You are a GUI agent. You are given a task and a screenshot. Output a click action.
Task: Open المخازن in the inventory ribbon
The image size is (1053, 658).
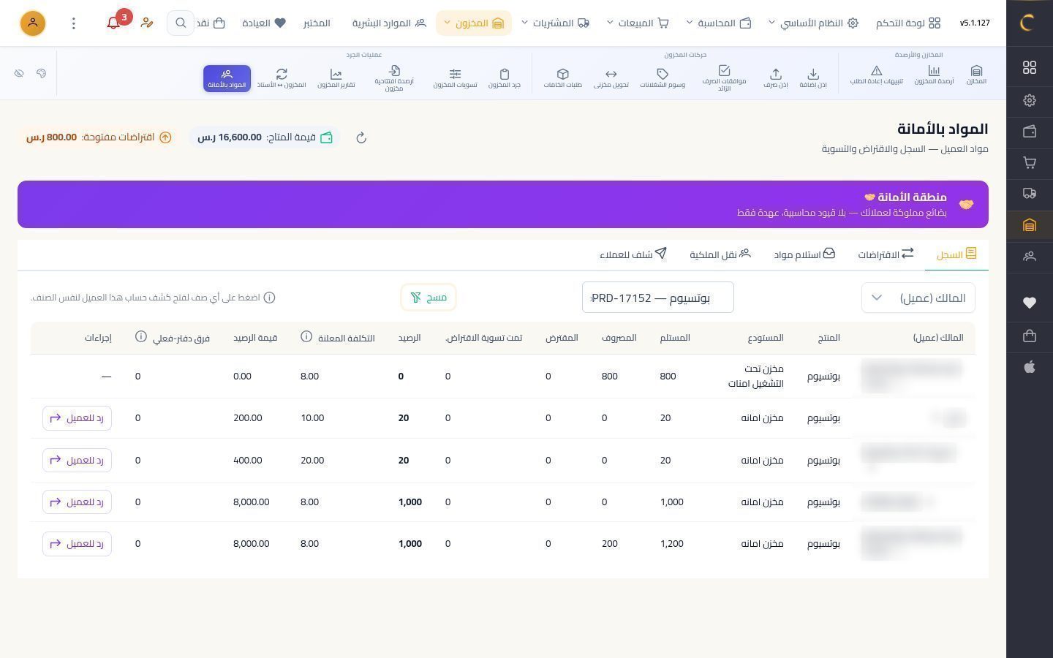click(976, 75)
